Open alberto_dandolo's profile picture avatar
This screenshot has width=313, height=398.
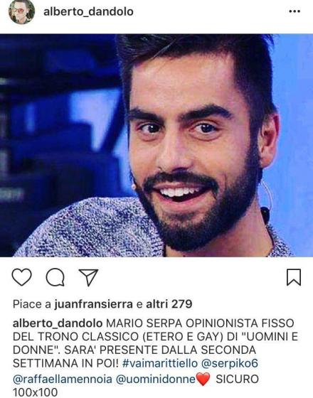(x=21, y=11)
